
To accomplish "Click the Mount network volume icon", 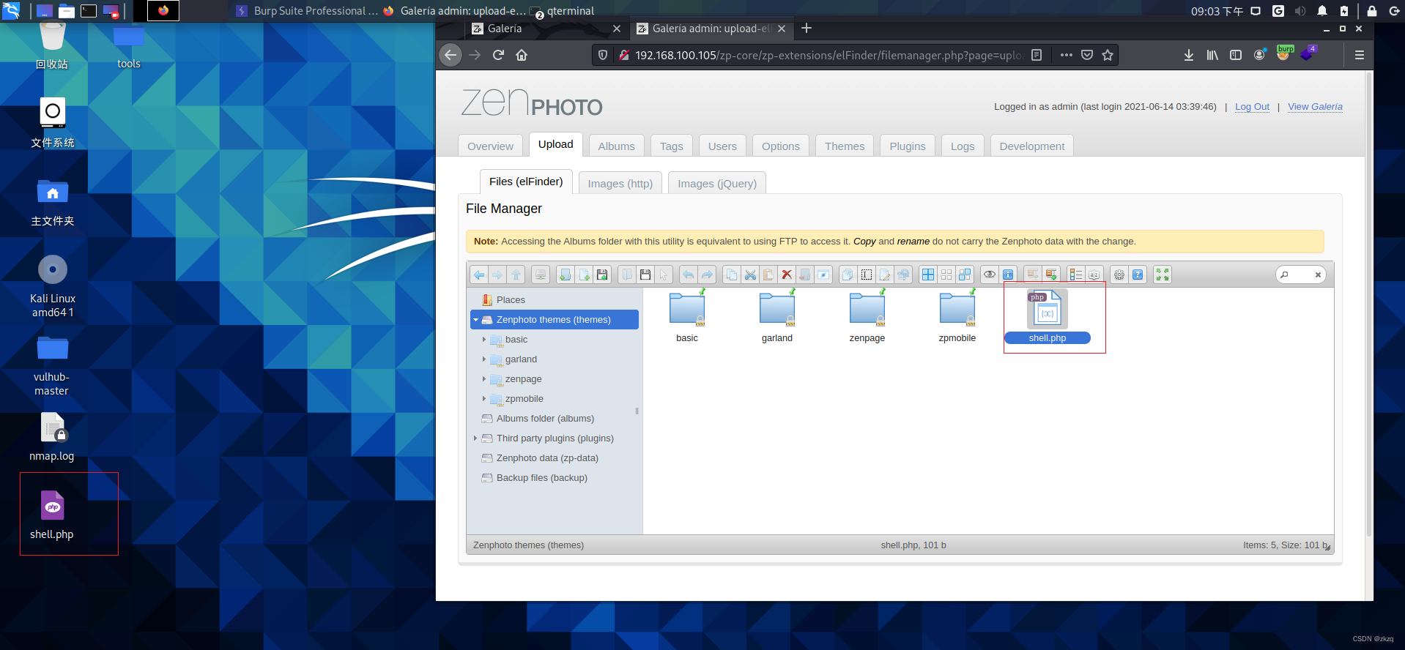I will point(541,274).
